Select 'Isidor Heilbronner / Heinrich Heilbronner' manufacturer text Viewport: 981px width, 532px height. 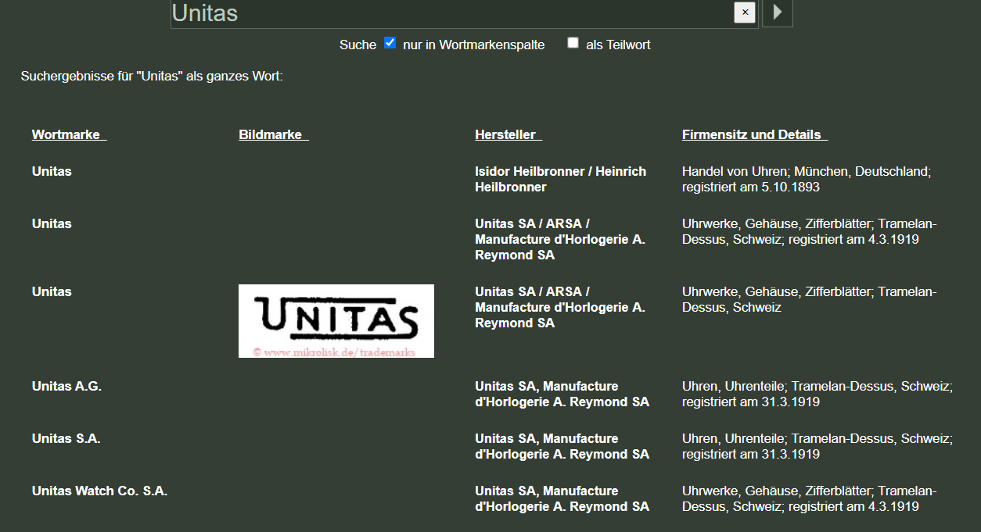coord(560,179)
